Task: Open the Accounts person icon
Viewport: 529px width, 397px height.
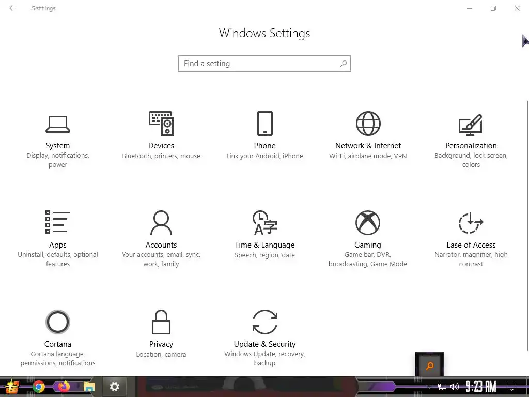Action: click(x=161, y=223)
